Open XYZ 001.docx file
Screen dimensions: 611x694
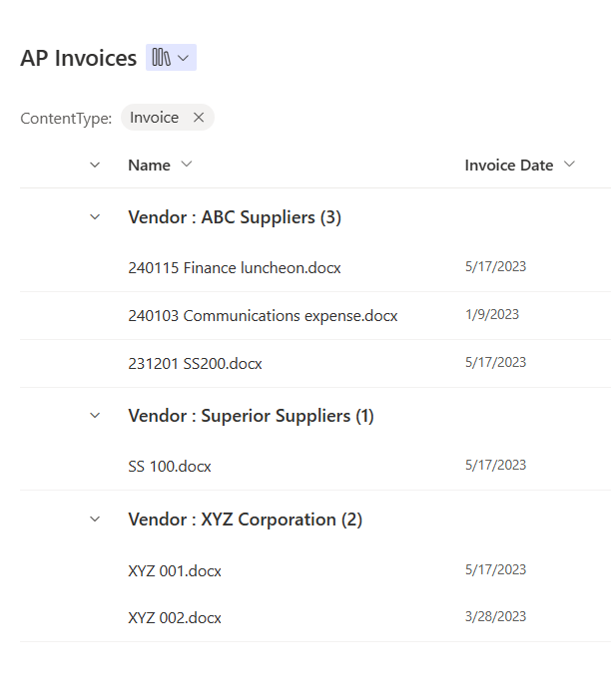175,571
